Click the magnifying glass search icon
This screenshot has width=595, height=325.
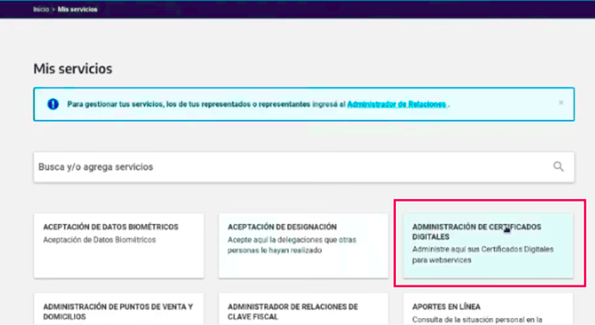(558, 166)
